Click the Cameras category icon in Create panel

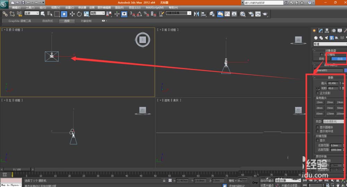coord(331,38)
